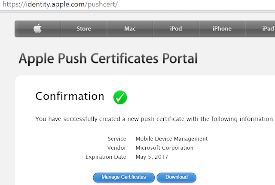Click the Apple logo in navigation bar
275x185 pixels.
pos(37,28)
